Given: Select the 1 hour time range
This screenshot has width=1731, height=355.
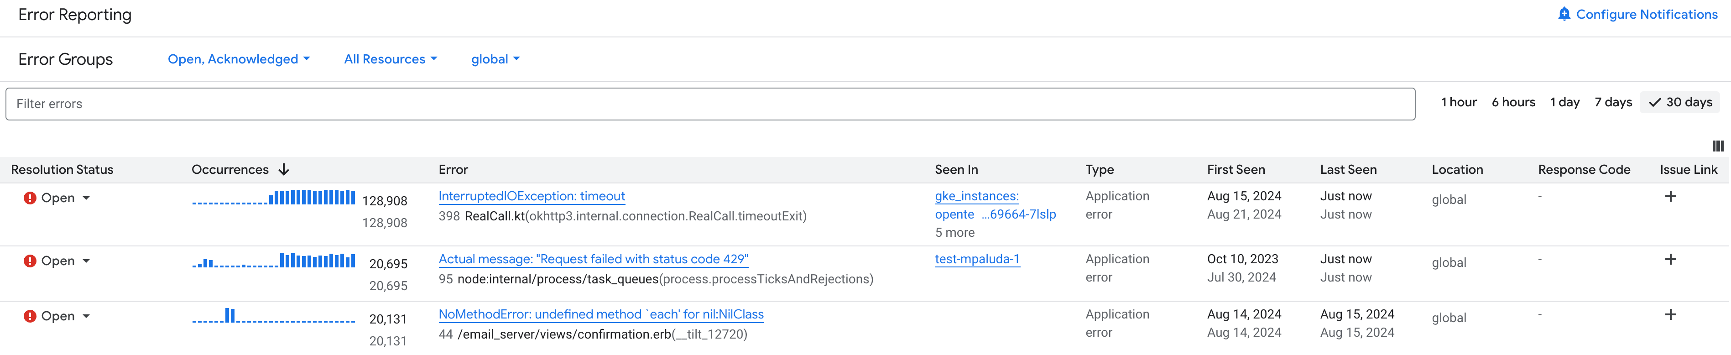Looking at the screenshot, I should [1459, 102].
